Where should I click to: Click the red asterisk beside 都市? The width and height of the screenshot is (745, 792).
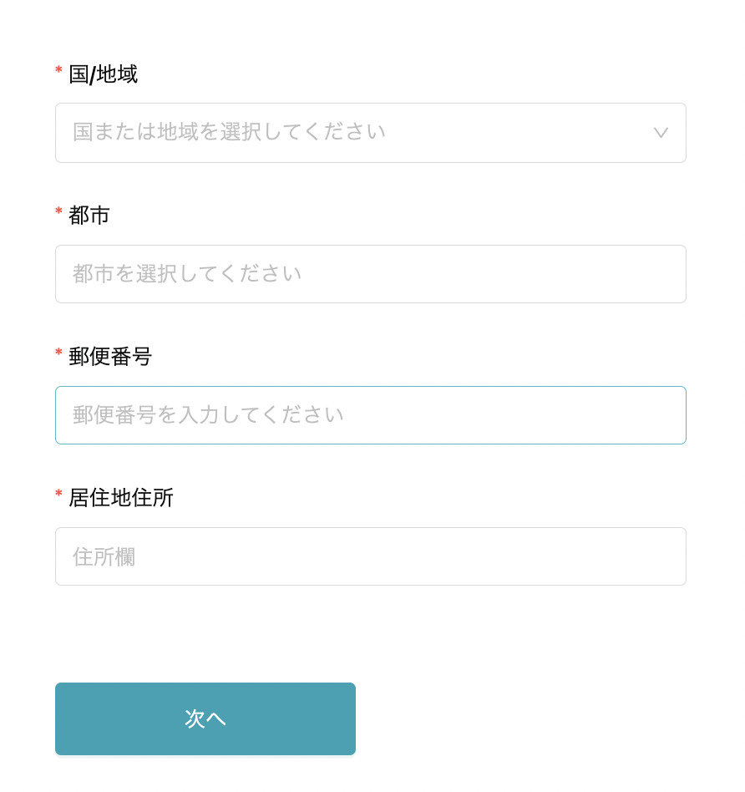point(59,212)
